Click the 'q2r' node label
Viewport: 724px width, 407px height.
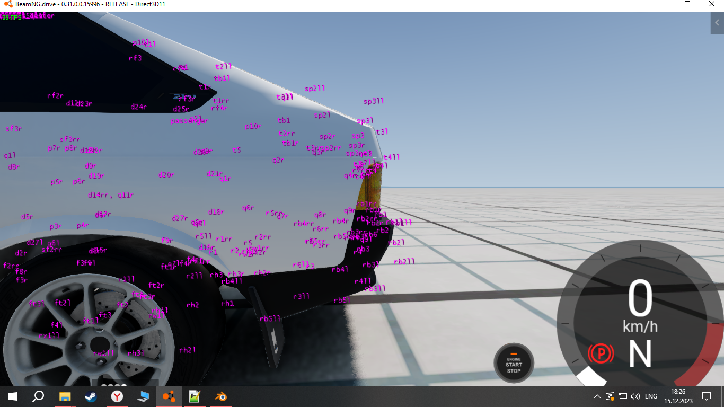coord(278,161)
